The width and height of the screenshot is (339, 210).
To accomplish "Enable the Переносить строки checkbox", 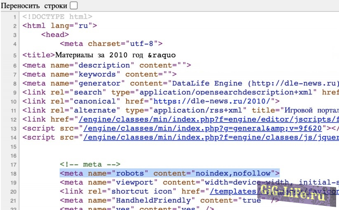I will 73,5.
